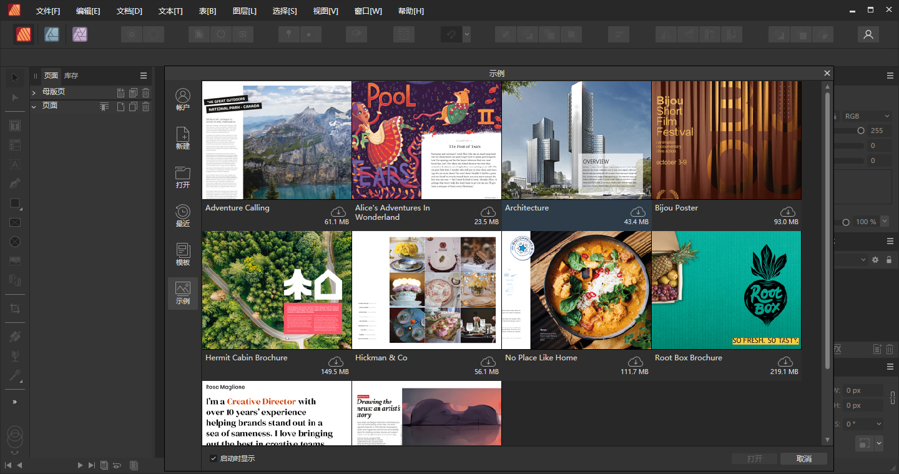
Task: Uncheck the 启动时显示 checkbox
Action: pyautogui.click(x=214, y=458)
